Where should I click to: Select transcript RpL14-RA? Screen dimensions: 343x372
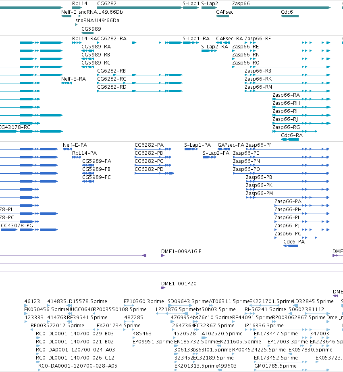[x=85, y=39]
